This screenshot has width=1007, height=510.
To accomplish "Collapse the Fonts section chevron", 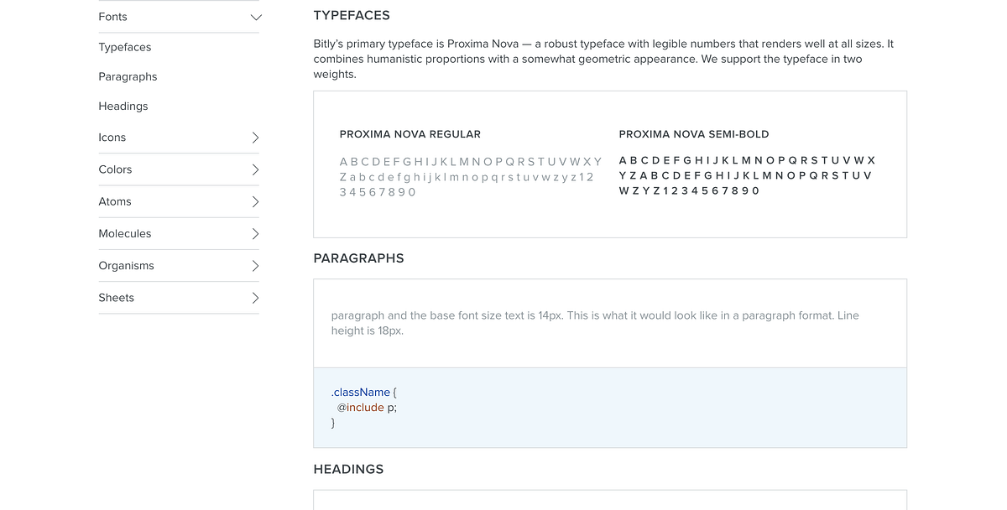I will point(256,17).
